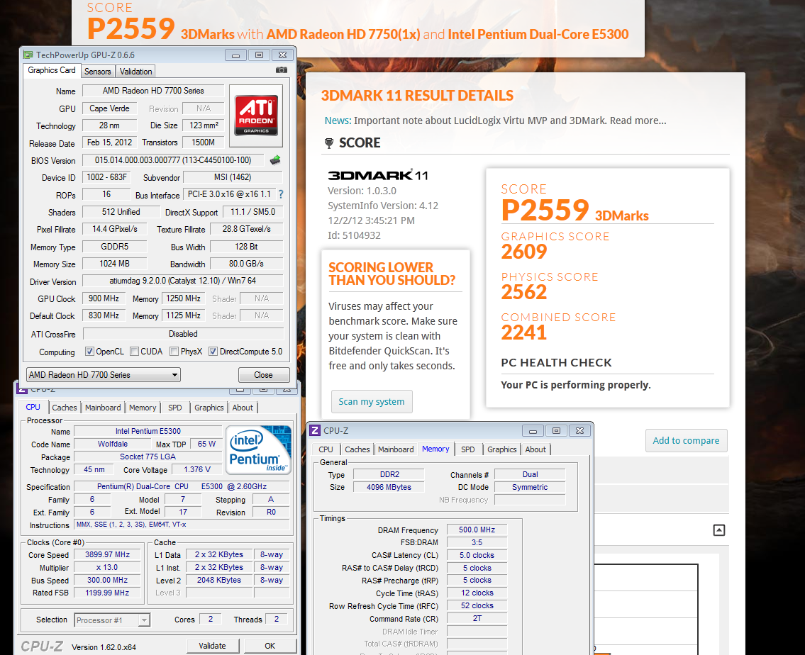Click the BIOS save chip icon in GPU-Z
The height and width of the screenshot is (655, 805).
pos(275,160)
